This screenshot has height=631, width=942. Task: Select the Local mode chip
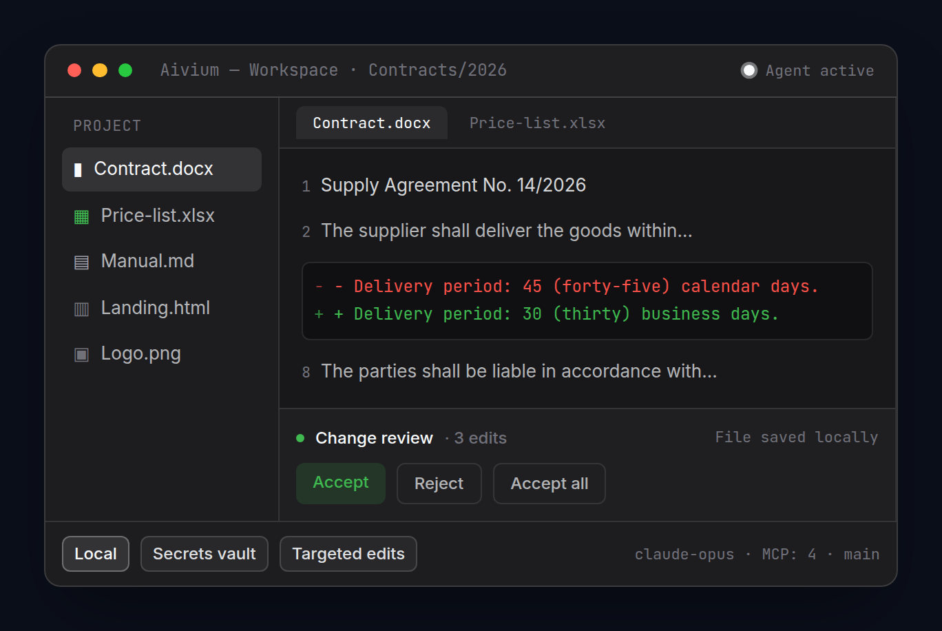[x=96, y=554]
